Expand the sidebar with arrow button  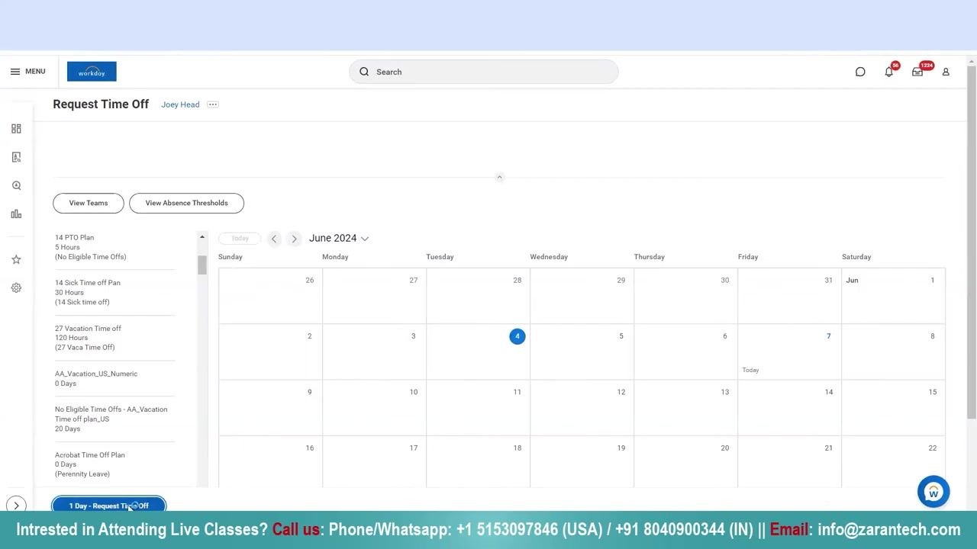(x=16, y=506)
